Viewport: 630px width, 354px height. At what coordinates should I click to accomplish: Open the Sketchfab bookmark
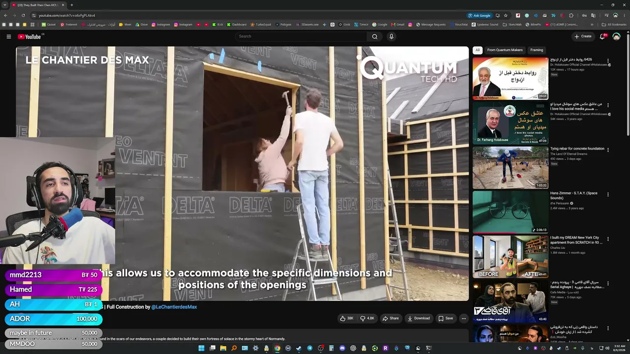click(x=512, y=25)
